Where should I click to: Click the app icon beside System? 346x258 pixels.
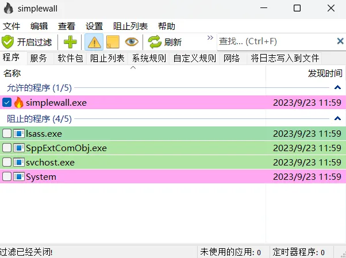point(19,176)
